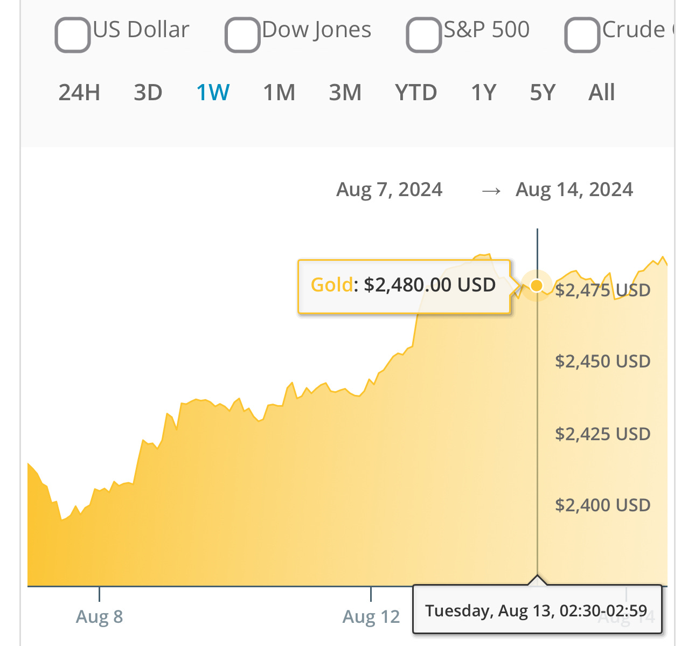Show the 3M price history
Image resolution: width=695 pixels, height=646 pixels.
pos(345,93)
